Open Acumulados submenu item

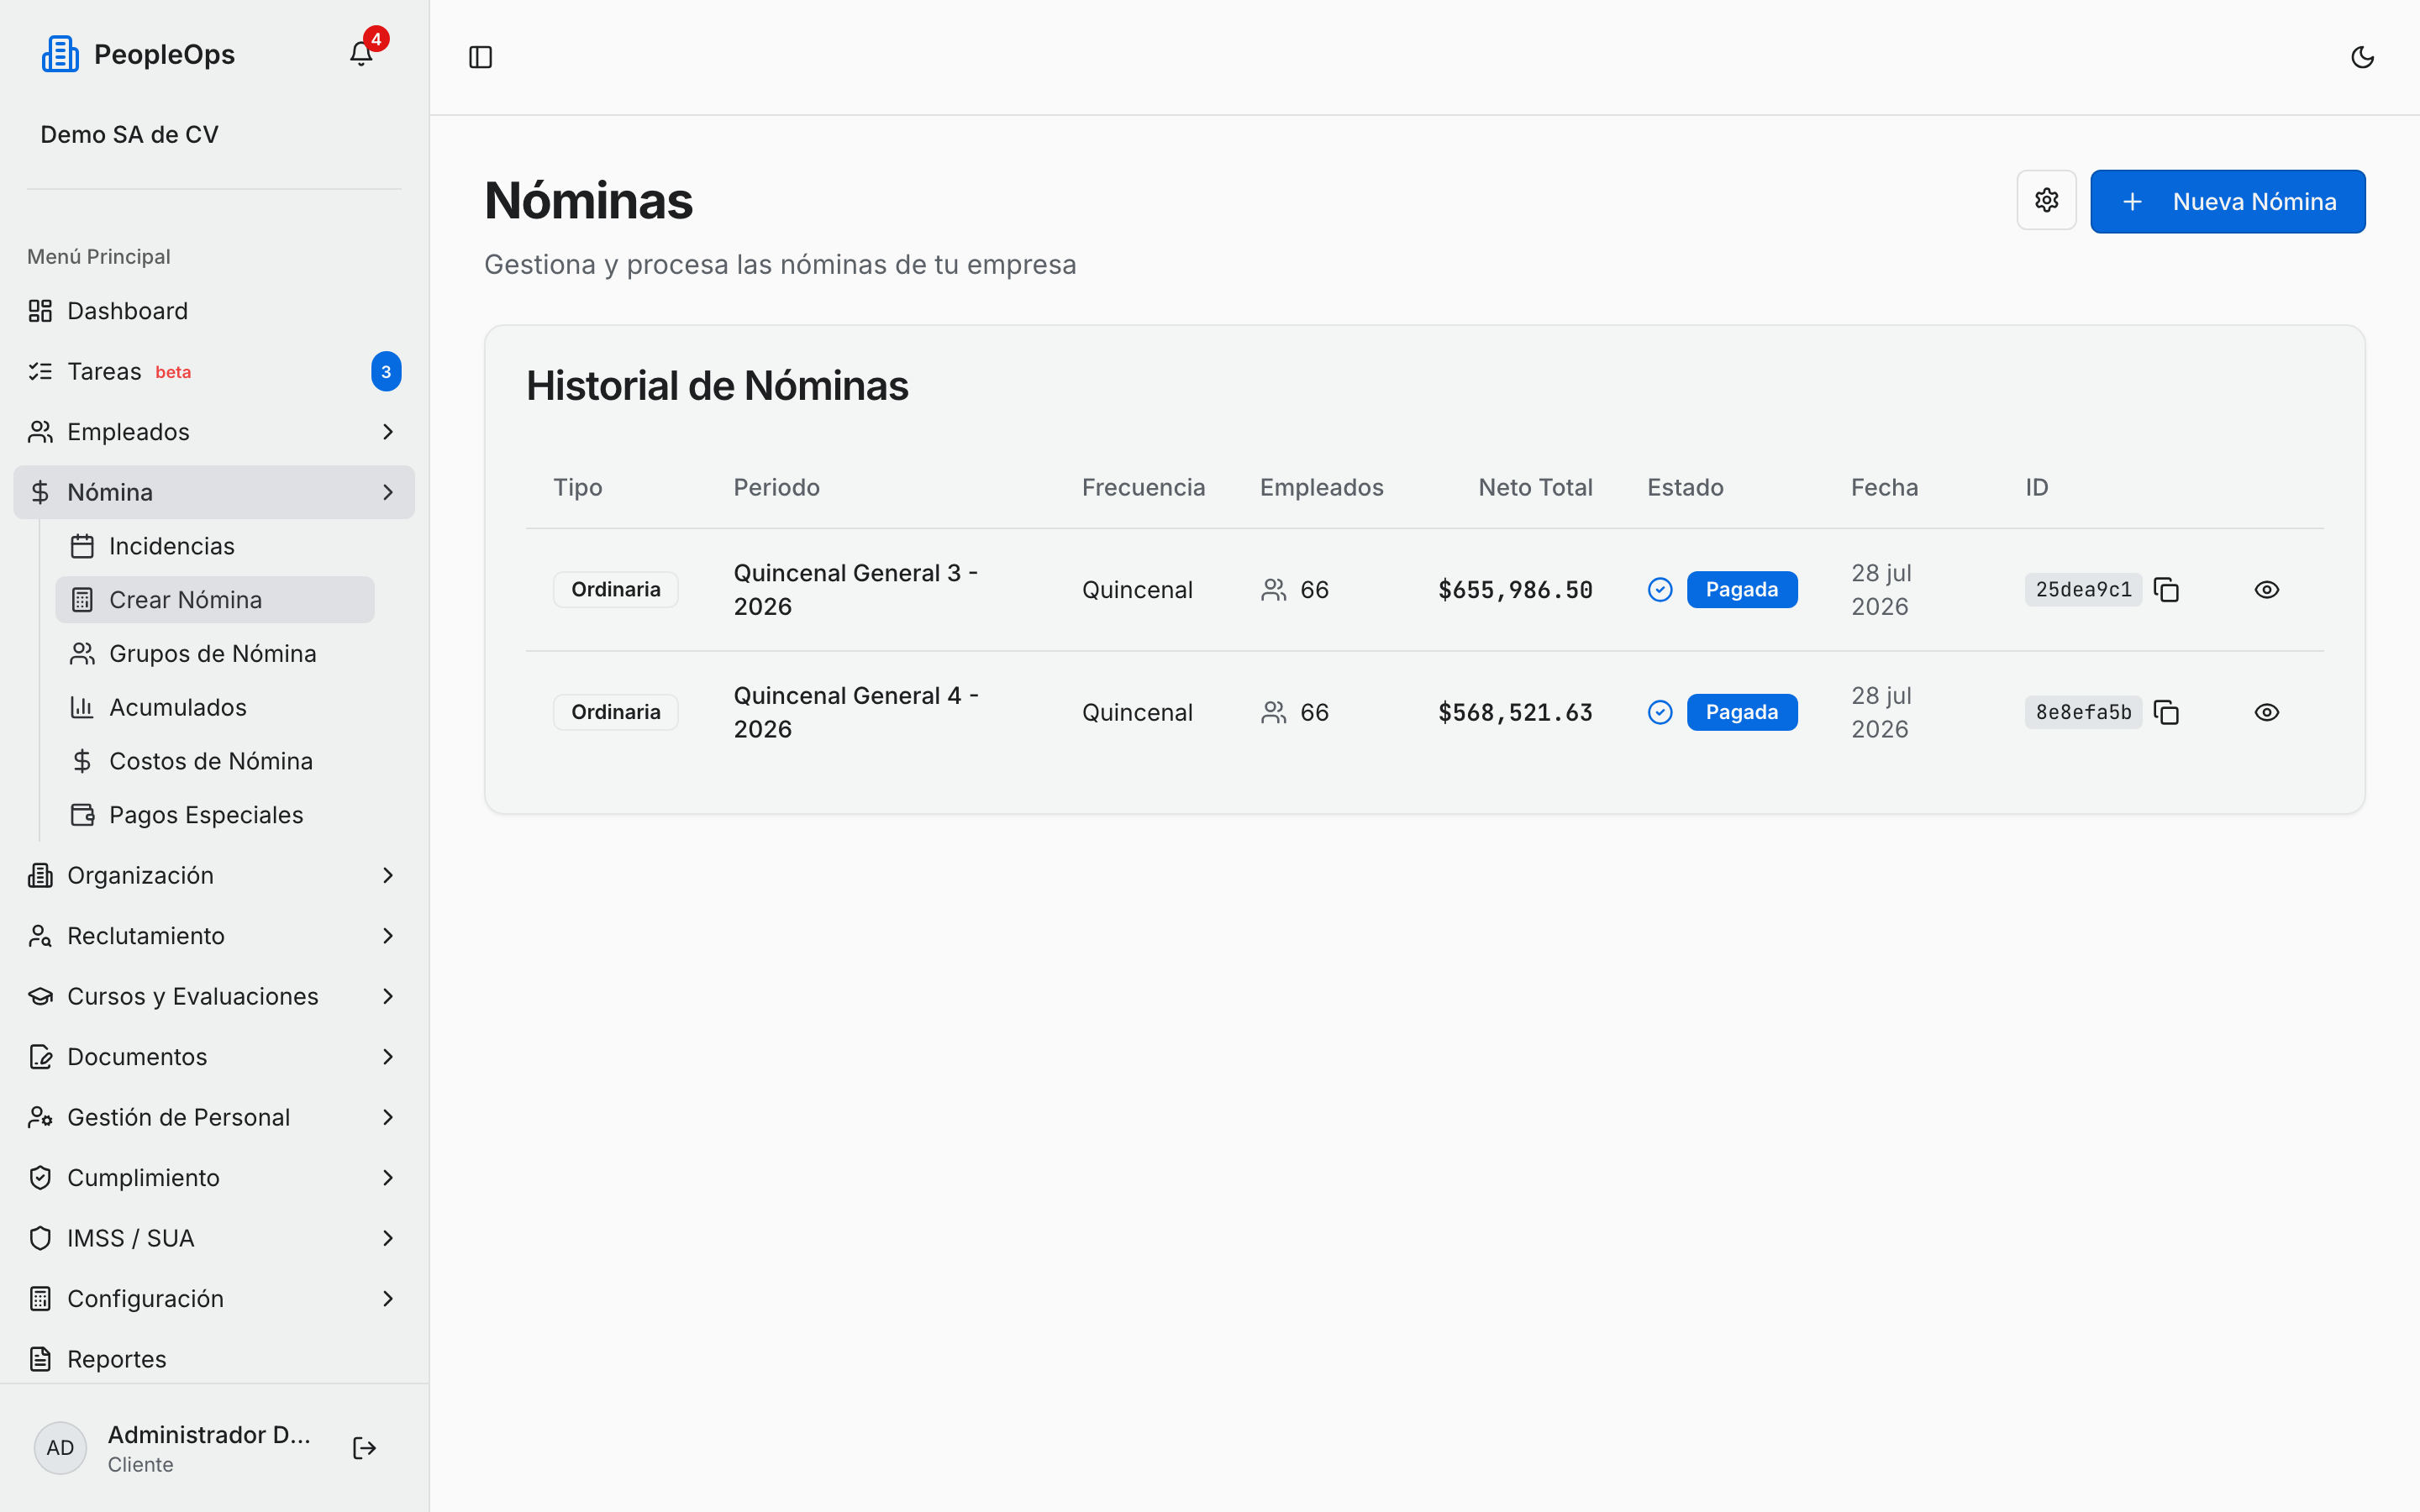[215, 707]
